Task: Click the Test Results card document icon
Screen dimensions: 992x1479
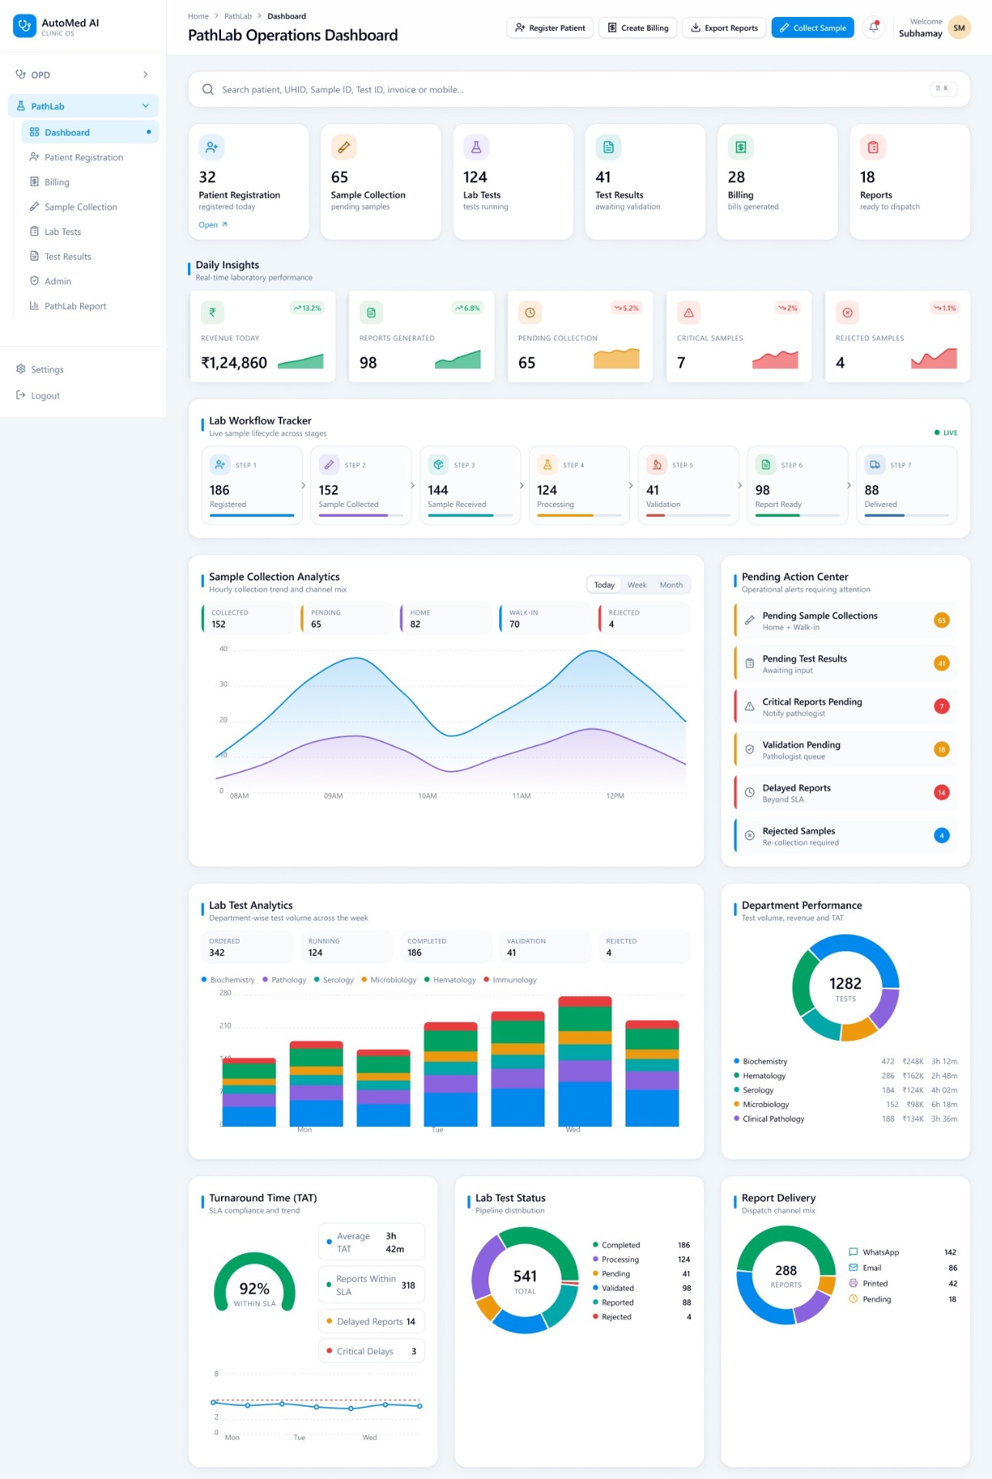Action: [608, 146]
